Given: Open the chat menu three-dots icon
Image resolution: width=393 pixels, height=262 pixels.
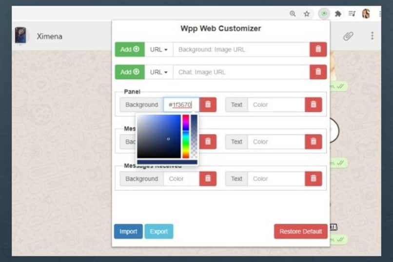Looking at the screenshot, I should (x=372, y=36).
